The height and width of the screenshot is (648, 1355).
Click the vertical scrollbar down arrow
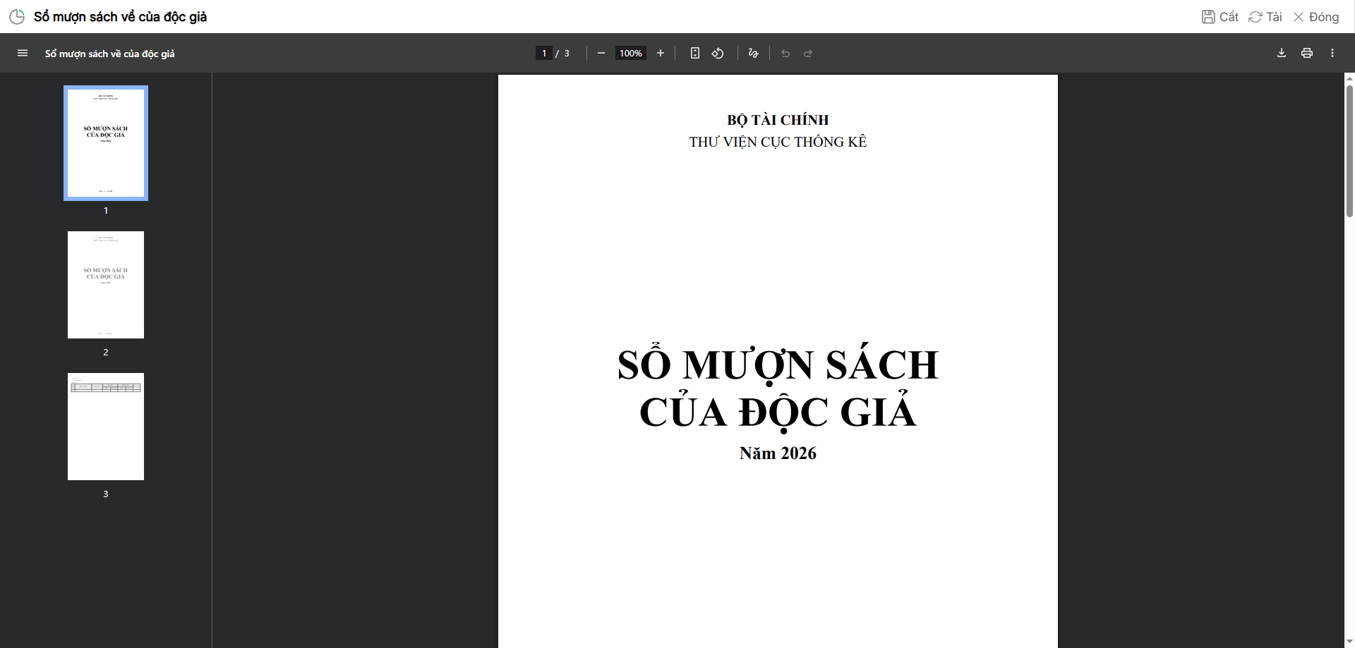(x=1349, y=642)
